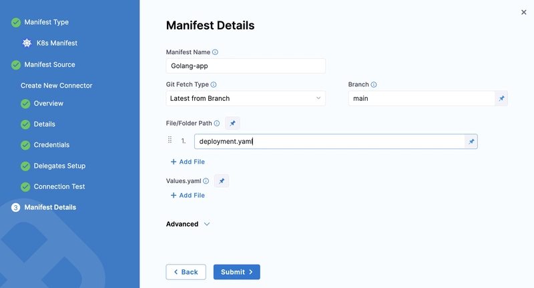Click Add File under File/Folder Path
The height and width of the screenshot is (288, 534).
[188, 162]
